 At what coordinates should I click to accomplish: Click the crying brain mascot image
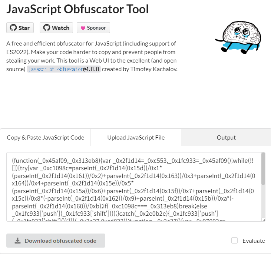tap(238, 37)
